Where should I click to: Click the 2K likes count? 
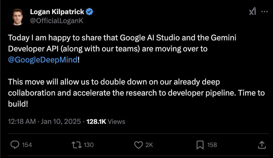tap(149, 145)
